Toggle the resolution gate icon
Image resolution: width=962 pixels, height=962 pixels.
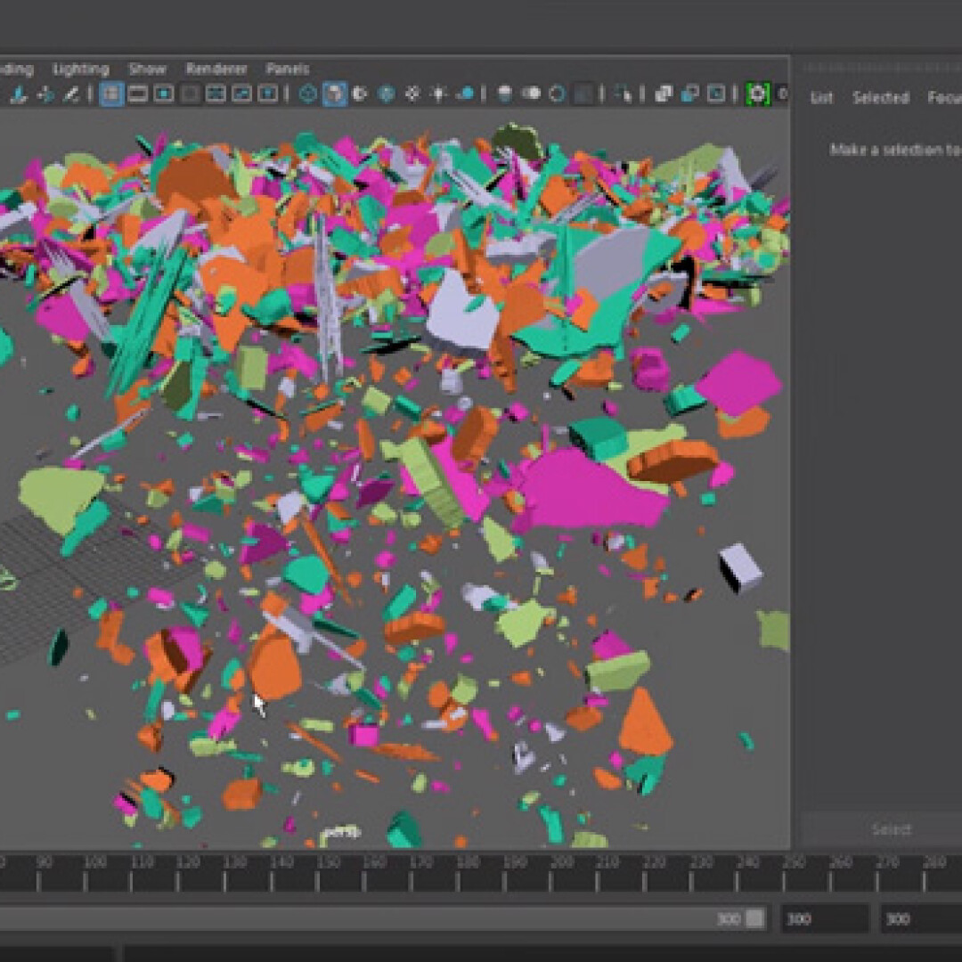coord(164,94)
